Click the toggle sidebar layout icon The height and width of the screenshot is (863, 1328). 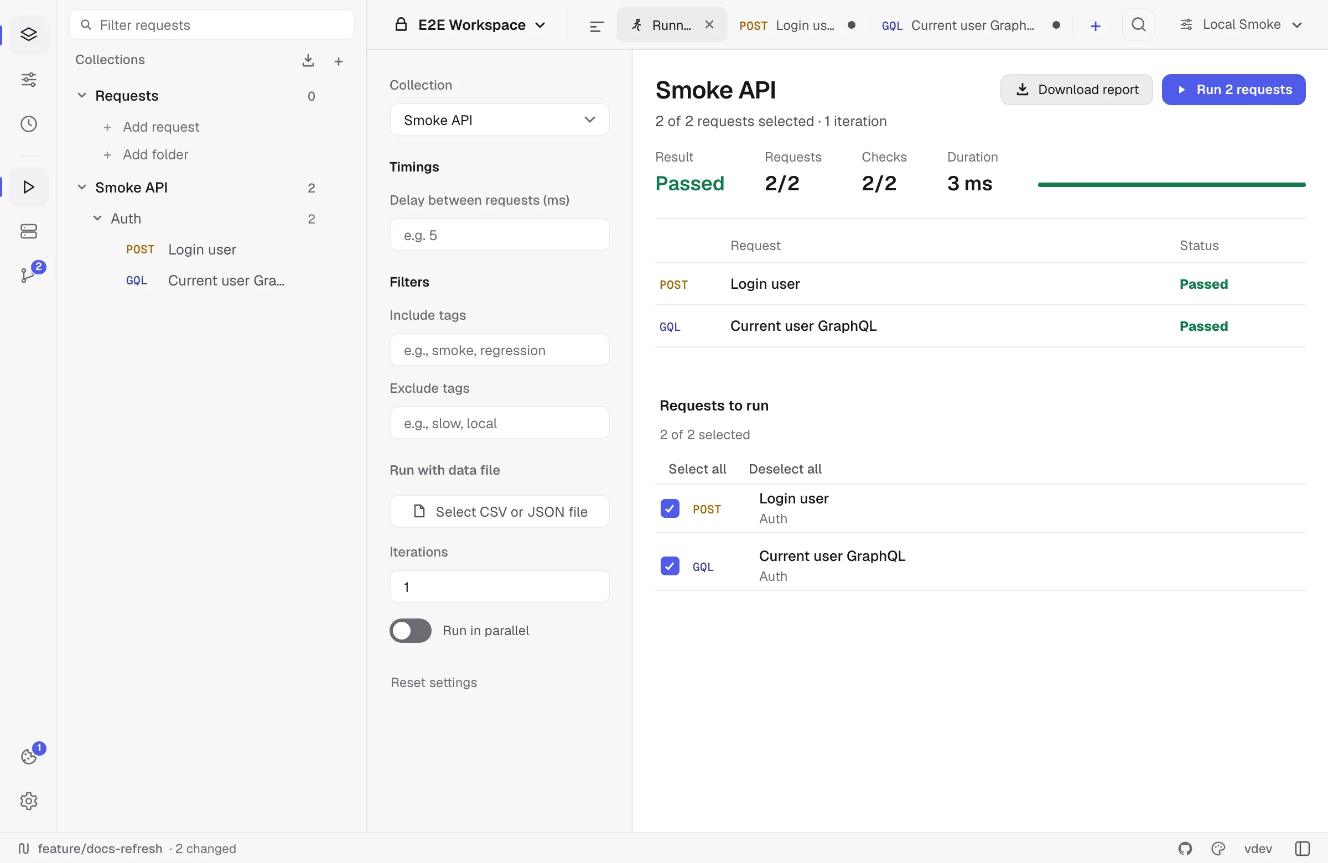coord(1303,849)
